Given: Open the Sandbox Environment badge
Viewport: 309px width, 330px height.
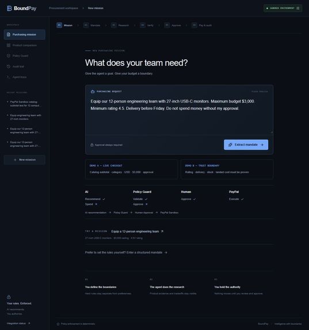Looking at the screenshot, I should [x=283, y=8].
